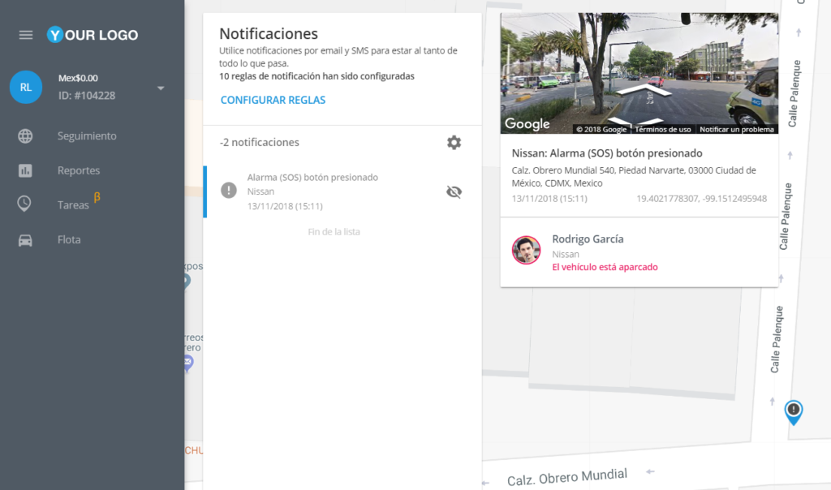Open notification settings gear icon
The image size is (831, 490).
454,143
